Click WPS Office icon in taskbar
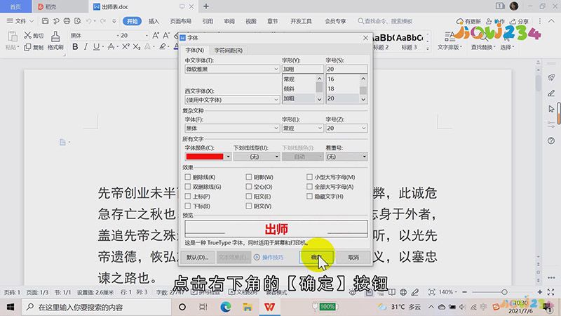Image resolution: width=561 pixels, height=316 pixels. (x=269, y=307)
